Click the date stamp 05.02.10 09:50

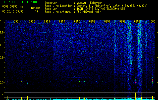pos(13,11)
